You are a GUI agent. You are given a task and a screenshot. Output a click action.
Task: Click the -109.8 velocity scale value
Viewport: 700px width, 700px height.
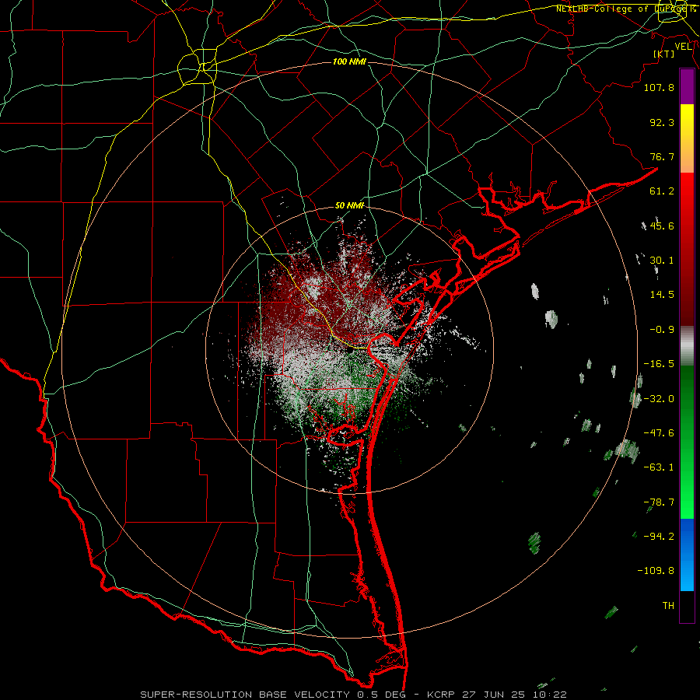656,571
